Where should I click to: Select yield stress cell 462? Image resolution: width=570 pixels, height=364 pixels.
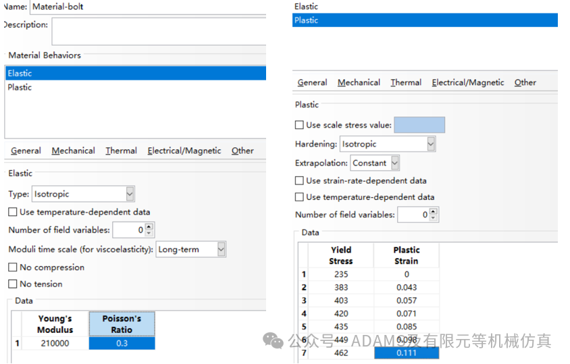[341, 353]
